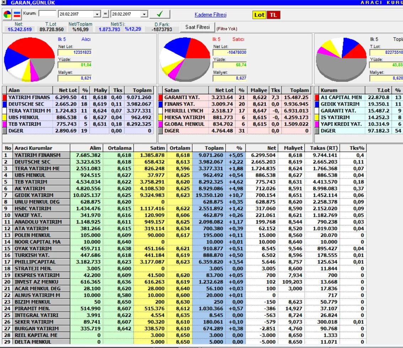Click the Kurum input field
403x348 pixels.
point(47,14)
